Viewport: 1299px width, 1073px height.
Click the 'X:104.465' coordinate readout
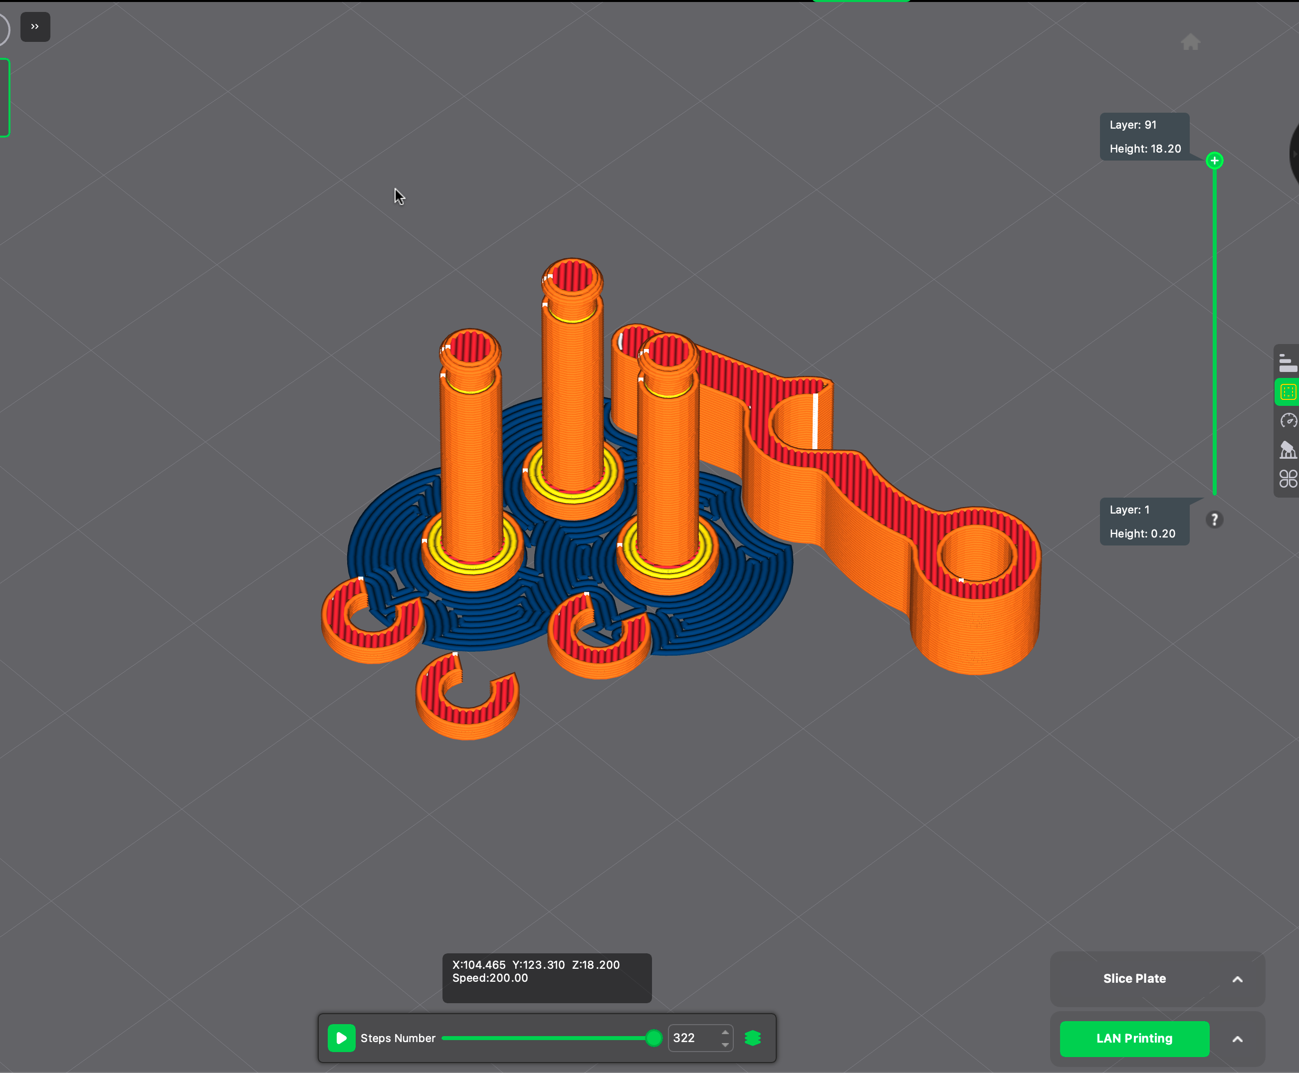pos(478,965)
